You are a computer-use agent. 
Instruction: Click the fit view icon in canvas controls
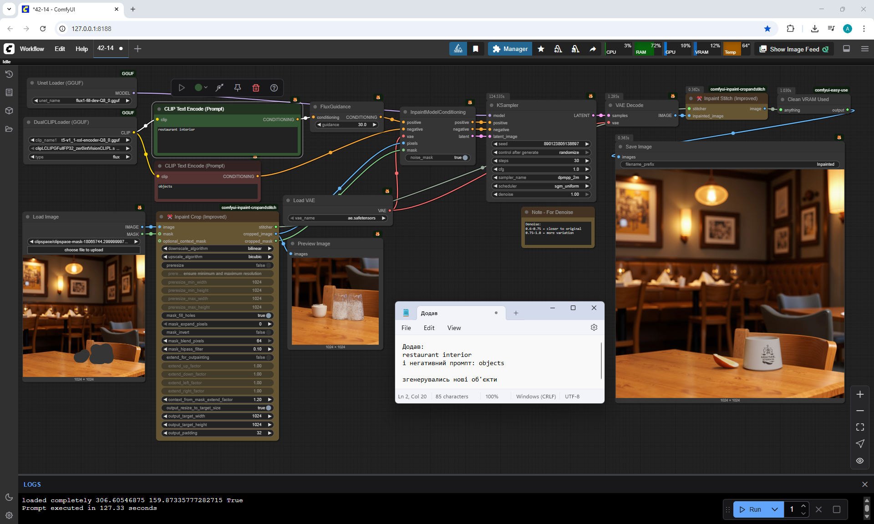coord(860,427)
